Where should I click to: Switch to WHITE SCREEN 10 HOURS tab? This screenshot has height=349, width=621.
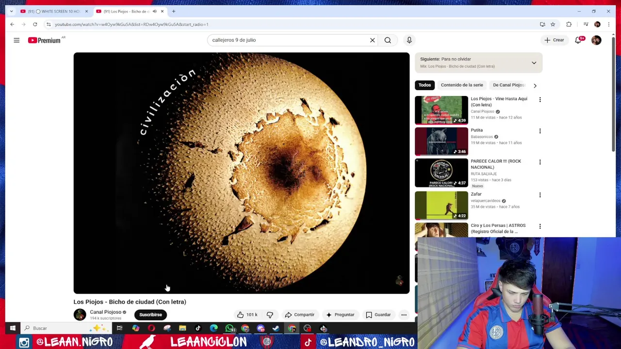pos(54,11)
